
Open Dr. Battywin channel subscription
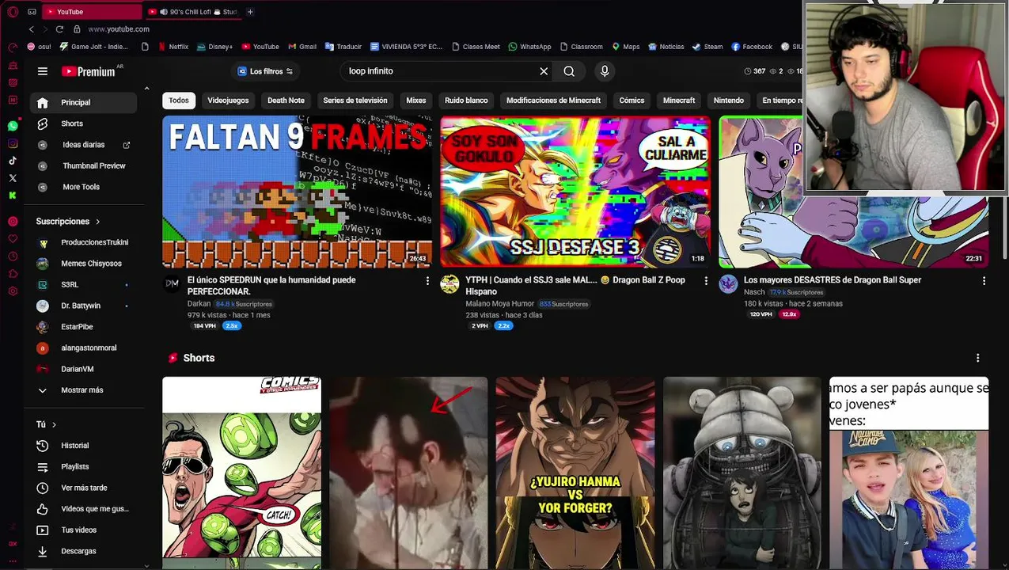coord(83,306)
